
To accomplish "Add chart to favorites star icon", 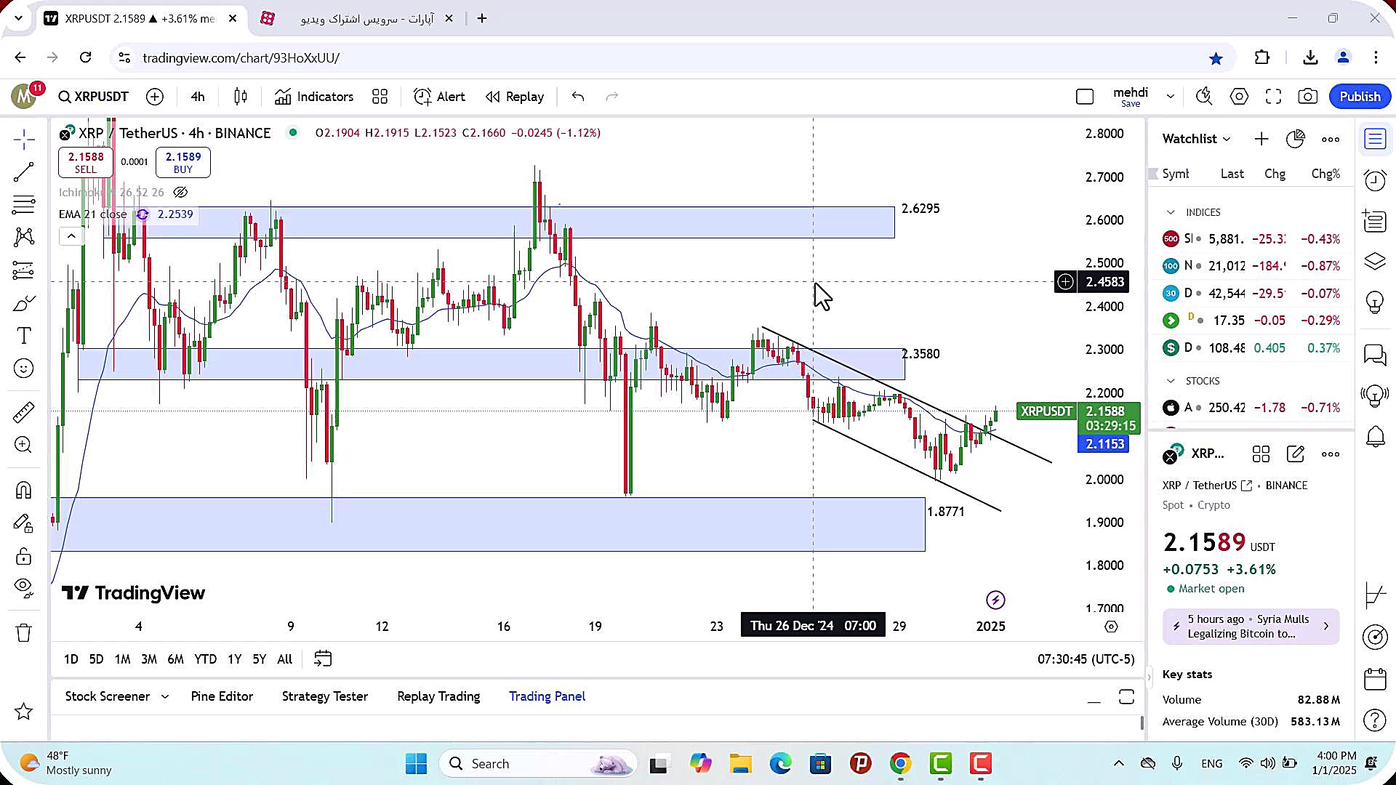I will (24, 712).
